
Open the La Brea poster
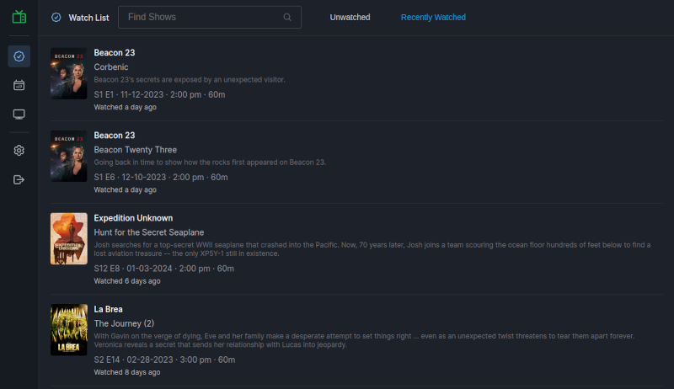[69, 330]
